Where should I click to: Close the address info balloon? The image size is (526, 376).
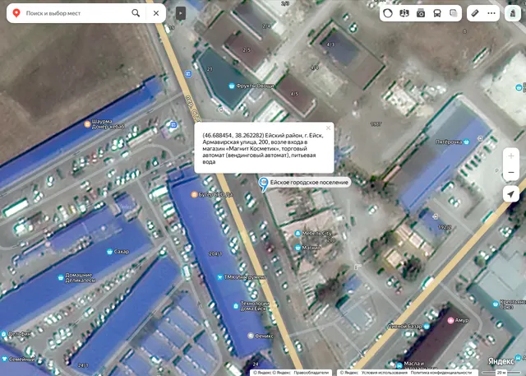[x=328, y=128]
